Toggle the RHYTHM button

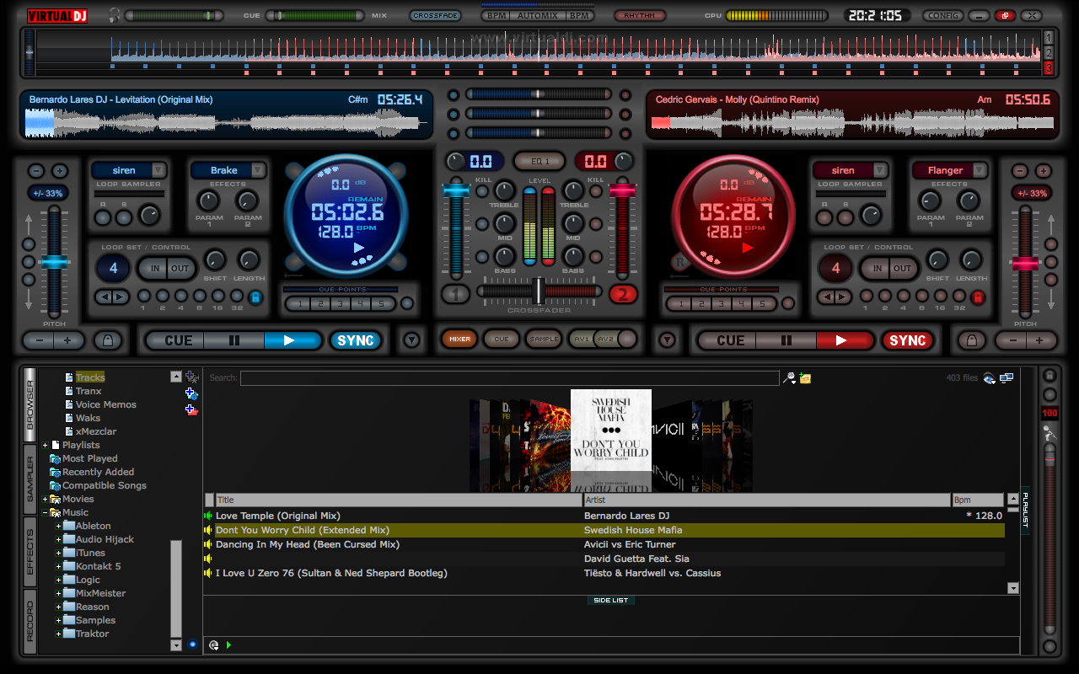click(x=640, y=15)
